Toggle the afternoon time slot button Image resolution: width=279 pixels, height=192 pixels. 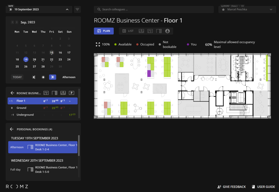pyautogui.click(x=53, y=77)
